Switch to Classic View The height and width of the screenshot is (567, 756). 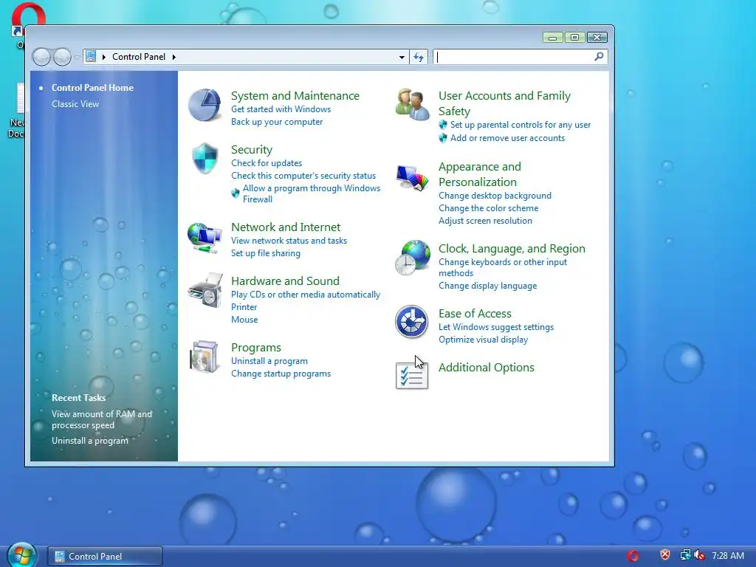point(75,104)
